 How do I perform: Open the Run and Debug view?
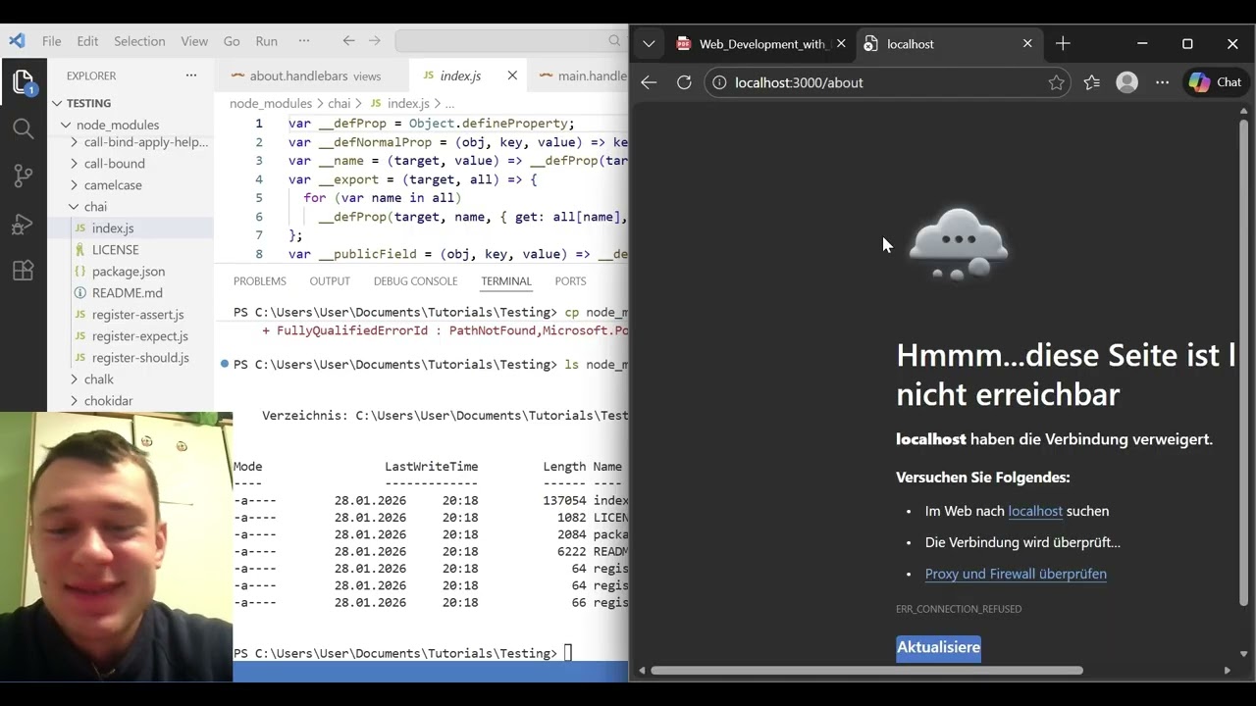[23, 225]
